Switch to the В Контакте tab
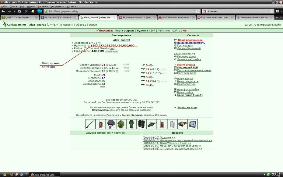The width and height of the screenshot is (283, 177). point(59,18)
